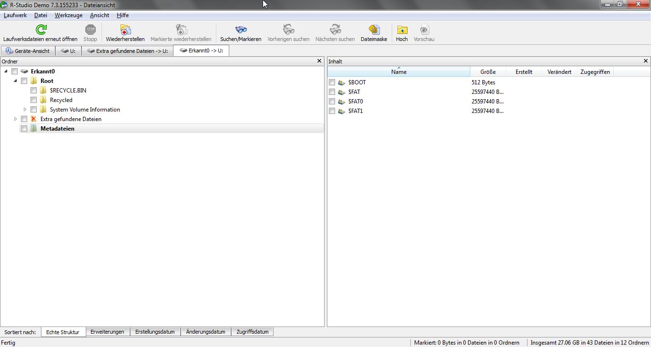Switch to the Geräte-Ansicht tab
This screenshot has width=651, height=347.
click(28, 51)
